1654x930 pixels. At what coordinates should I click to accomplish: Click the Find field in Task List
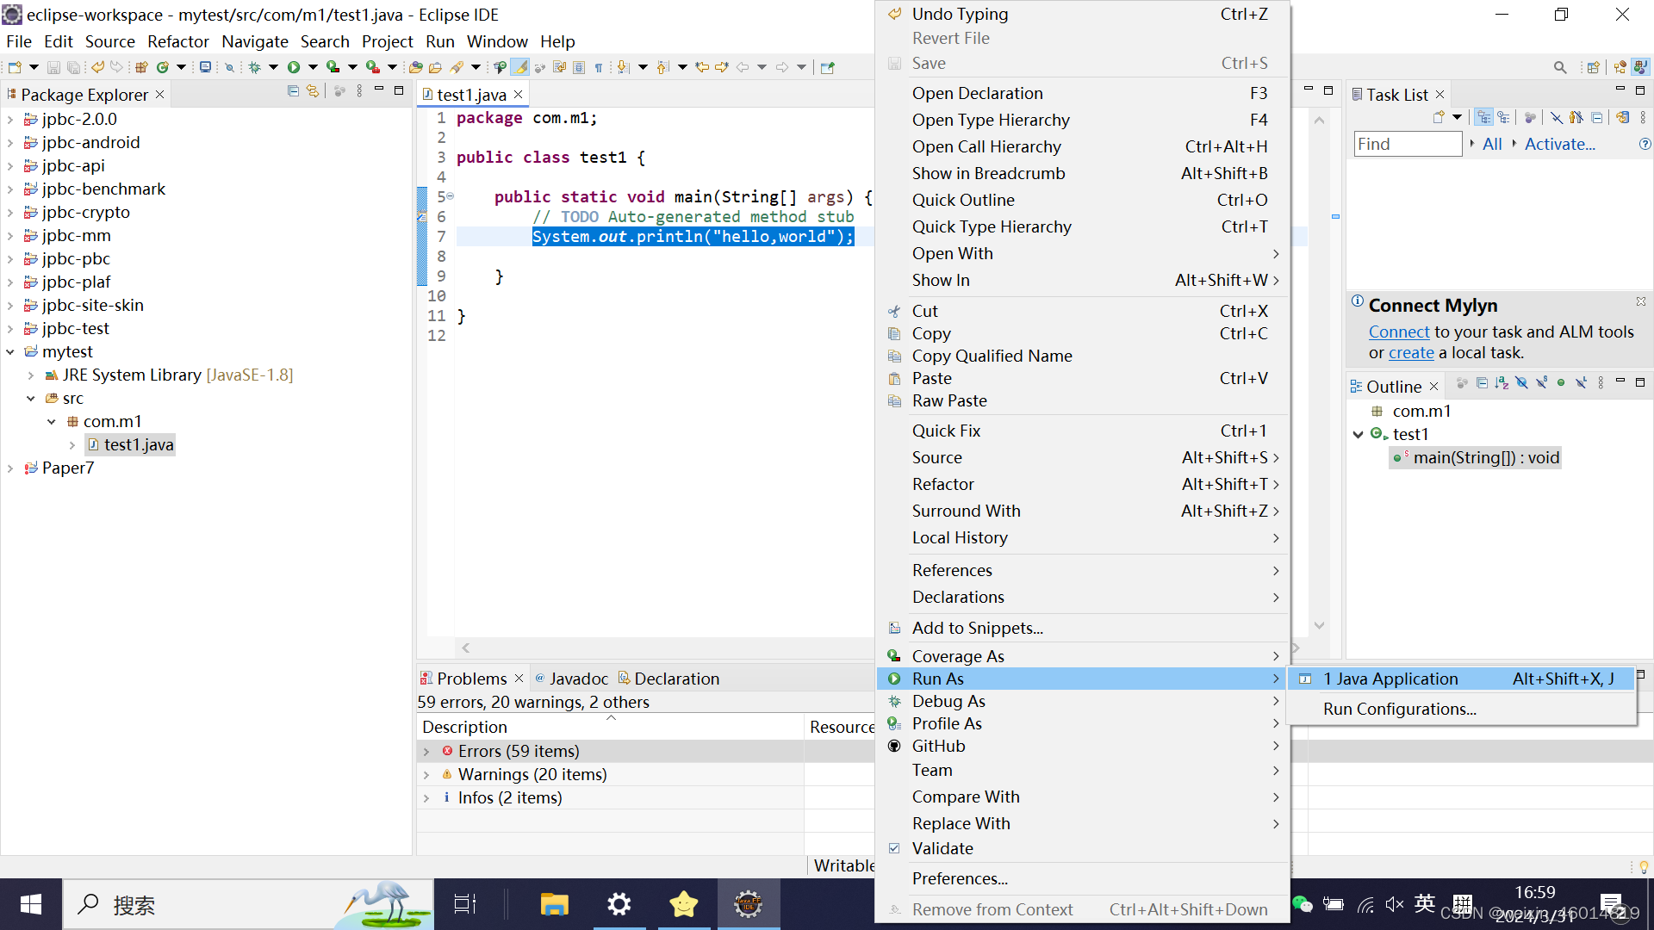[1407, 145]
